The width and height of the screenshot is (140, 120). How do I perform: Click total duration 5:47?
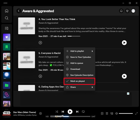pos(93,116)
